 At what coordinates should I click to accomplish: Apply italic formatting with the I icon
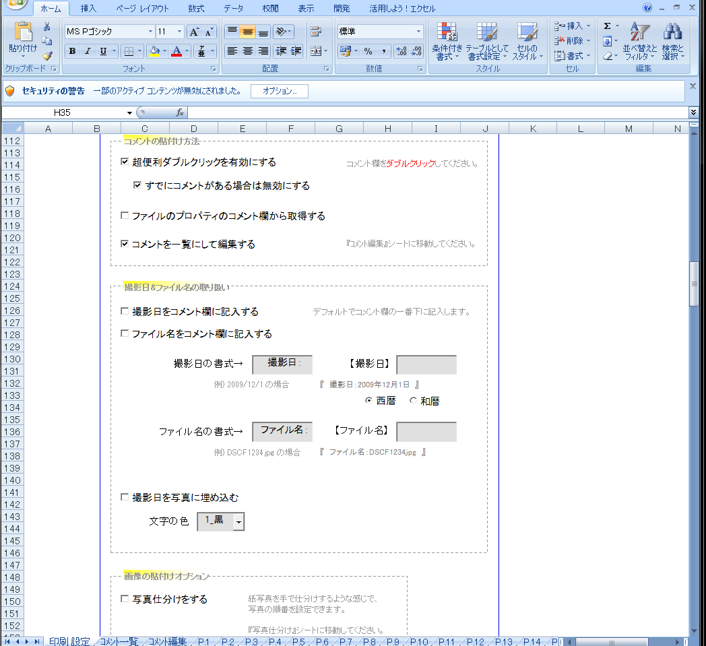[88, 51]
